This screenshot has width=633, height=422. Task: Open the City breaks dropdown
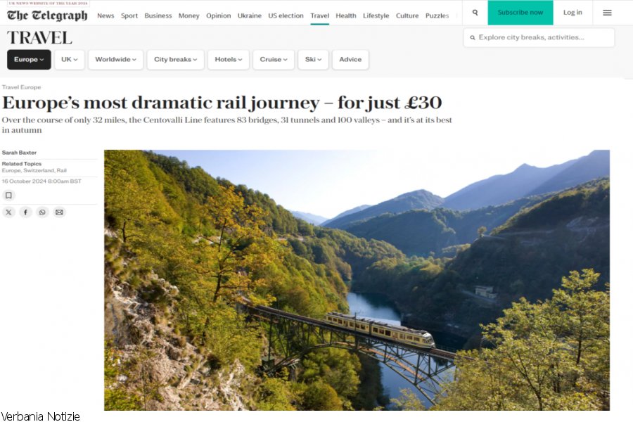pyautogui.click(x=176, y=59)
